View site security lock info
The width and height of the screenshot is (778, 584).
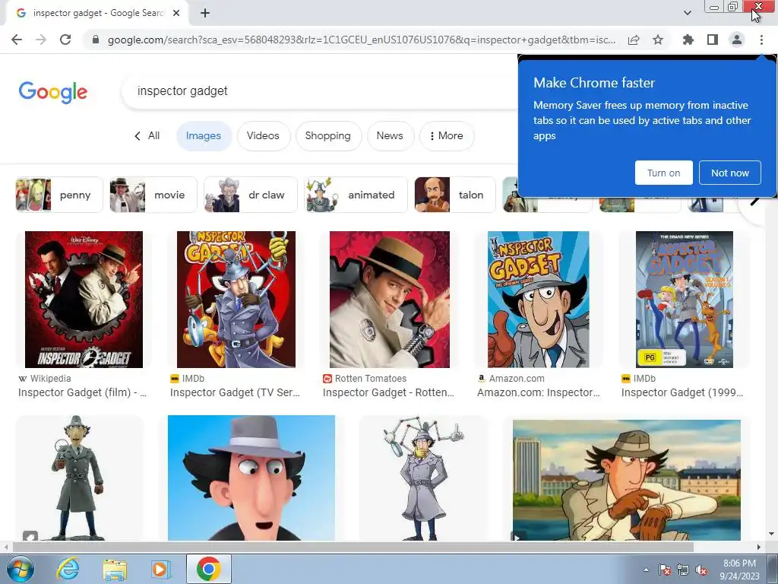[96, 40]
